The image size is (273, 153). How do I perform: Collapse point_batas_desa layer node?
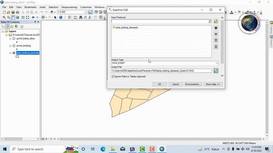point(10,39)
